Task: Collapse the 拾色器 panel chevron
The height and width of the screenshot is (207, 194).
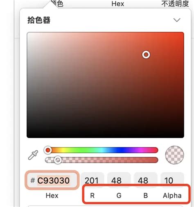Action: pos(177,20)
